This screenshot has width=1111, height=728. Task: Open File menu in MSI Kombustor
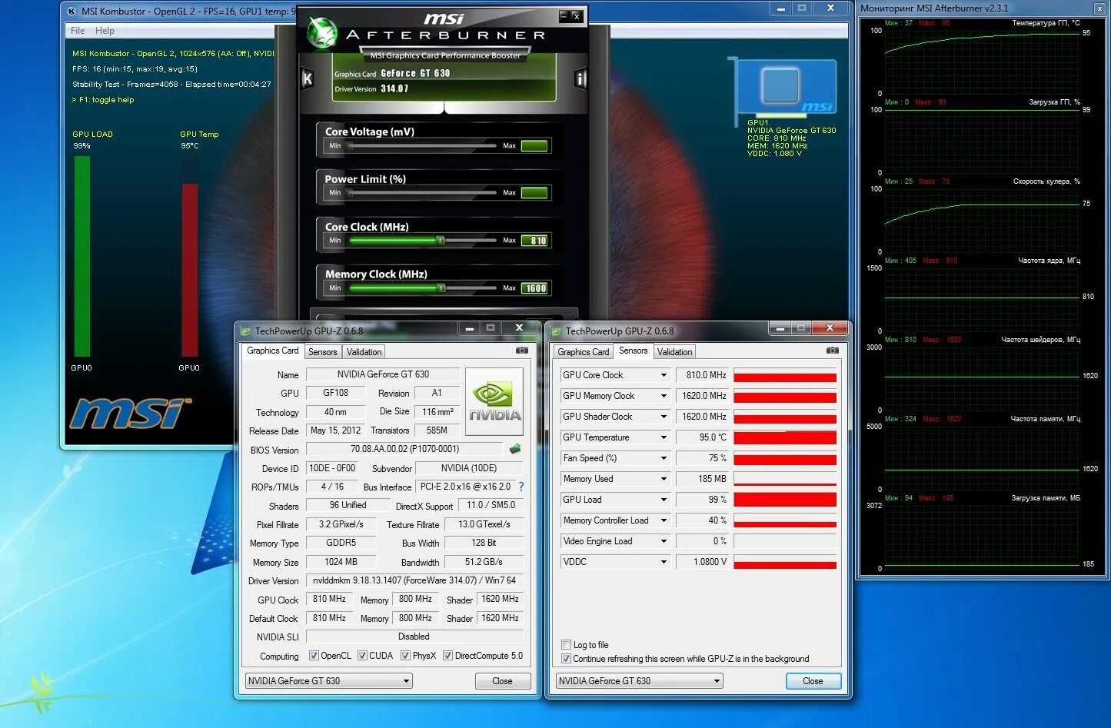click(x=78, y=31)
